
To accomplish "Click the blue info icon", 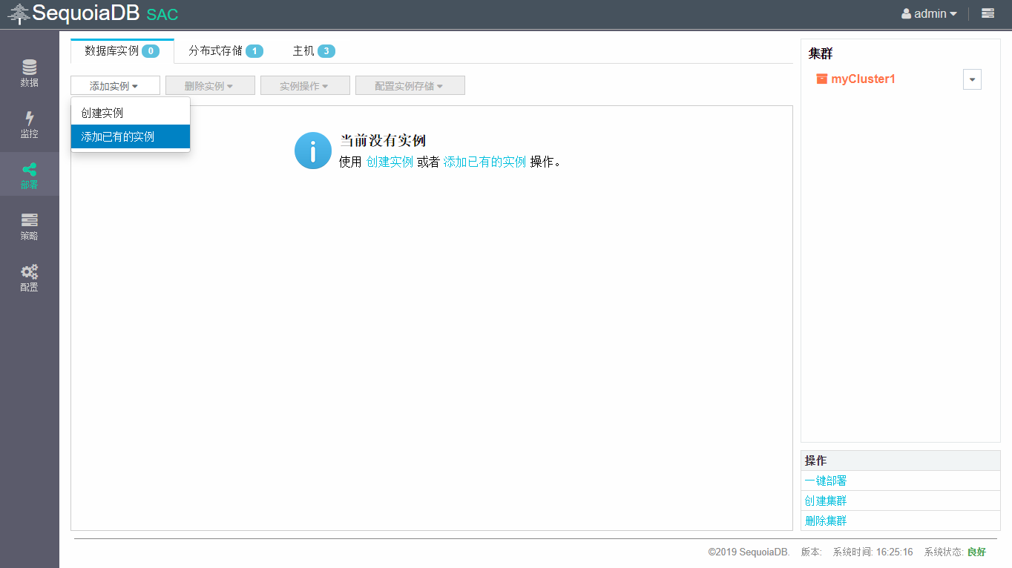I will [312, 150].
